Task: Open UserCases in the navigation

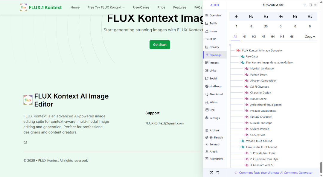Action: [x=141, y=7]
